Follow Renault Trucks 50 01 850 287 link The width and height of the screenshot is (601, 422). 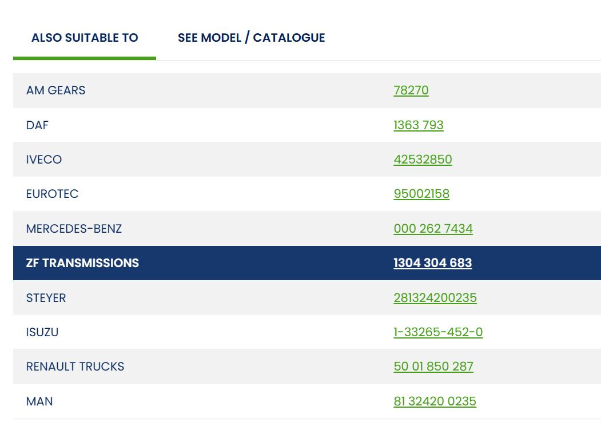(433, 367)
